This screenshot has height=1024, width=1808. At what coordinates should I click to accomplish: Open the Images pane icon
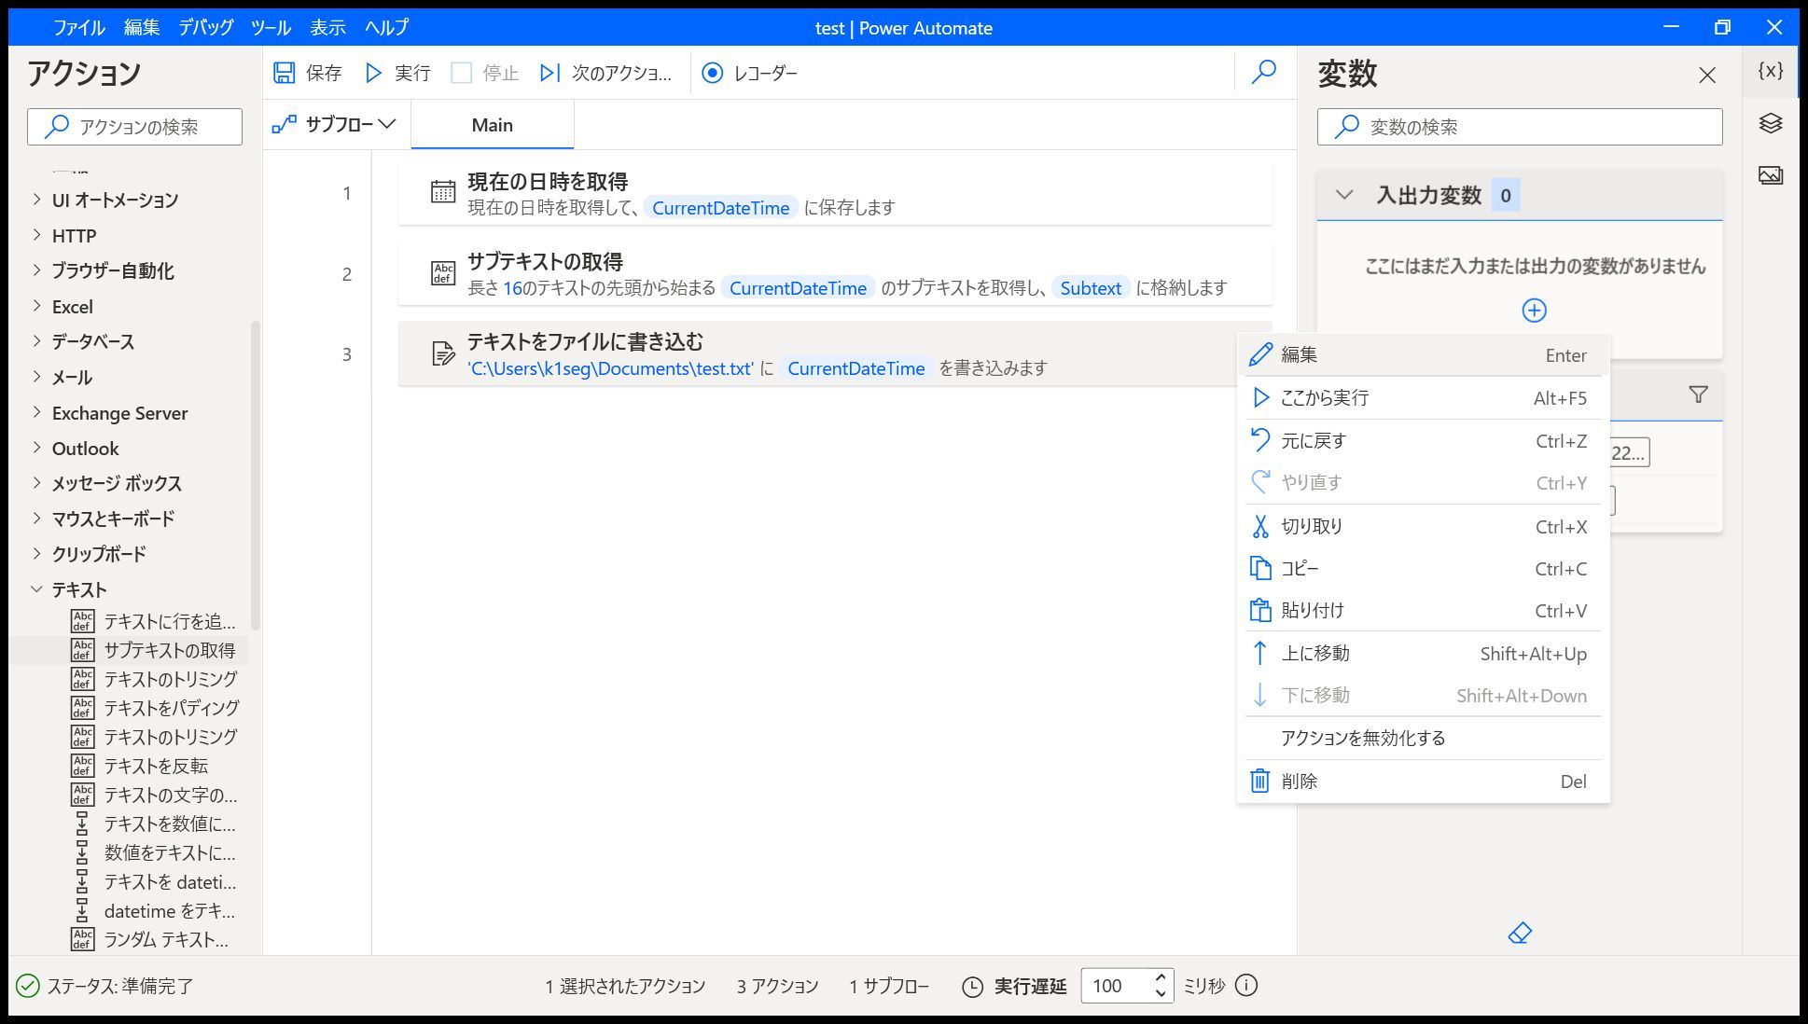tap(1771, 175)
